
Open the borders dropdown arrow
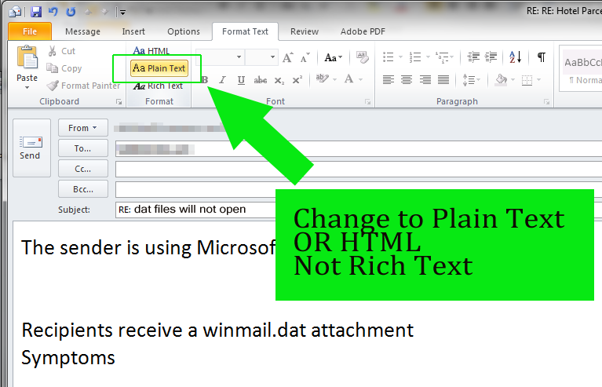539,79
